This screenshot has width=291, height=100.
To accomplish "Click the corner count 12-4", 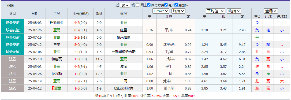I will [x=99, y=74].
